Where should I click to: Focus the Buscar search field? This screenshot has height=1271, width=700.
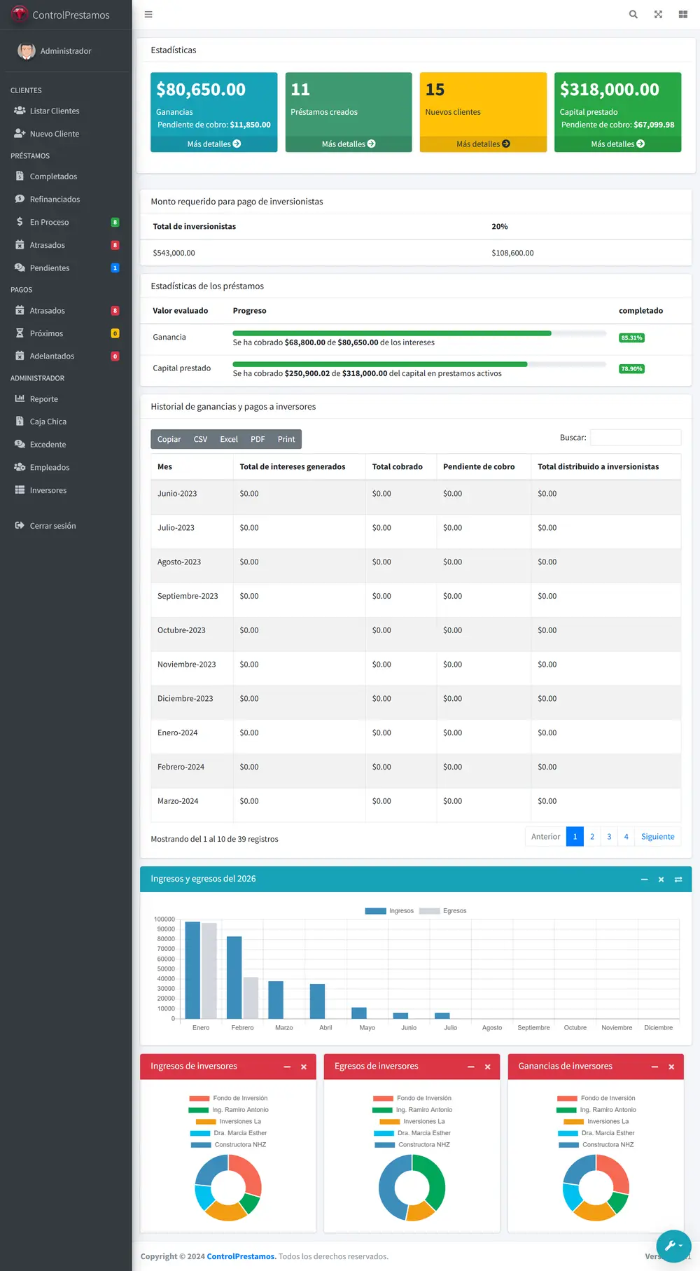636,438
